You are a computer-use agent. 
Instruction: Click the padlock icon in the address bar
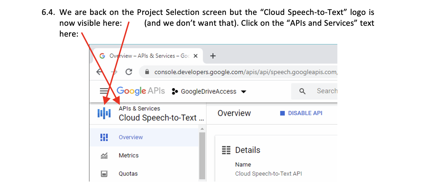(x=147, y=72)
